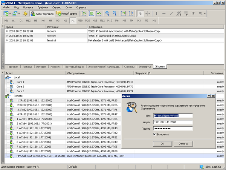This screenshot has width=226, height=170.
Task: Open dropdown arrow beside new chart icon
Action: pyautogui.click(x=10, y=14)
